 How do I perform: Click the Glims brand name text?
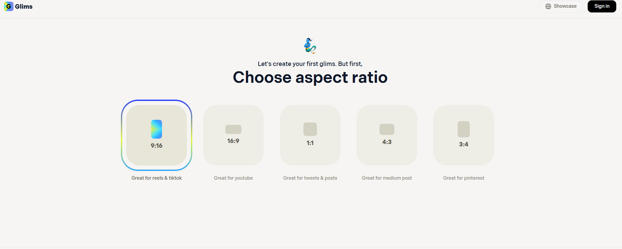coord(24,6)
